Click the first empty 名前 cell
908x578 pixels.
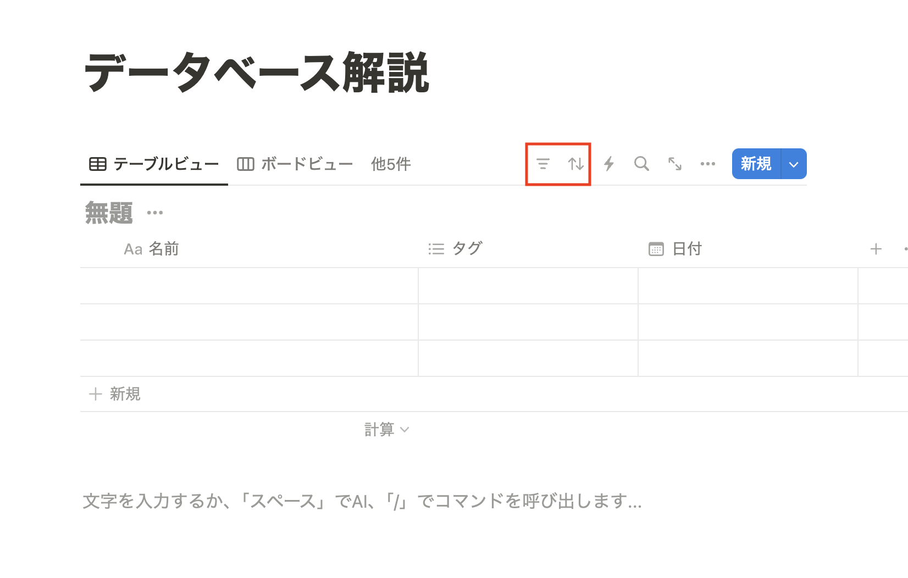coord(249,286)
